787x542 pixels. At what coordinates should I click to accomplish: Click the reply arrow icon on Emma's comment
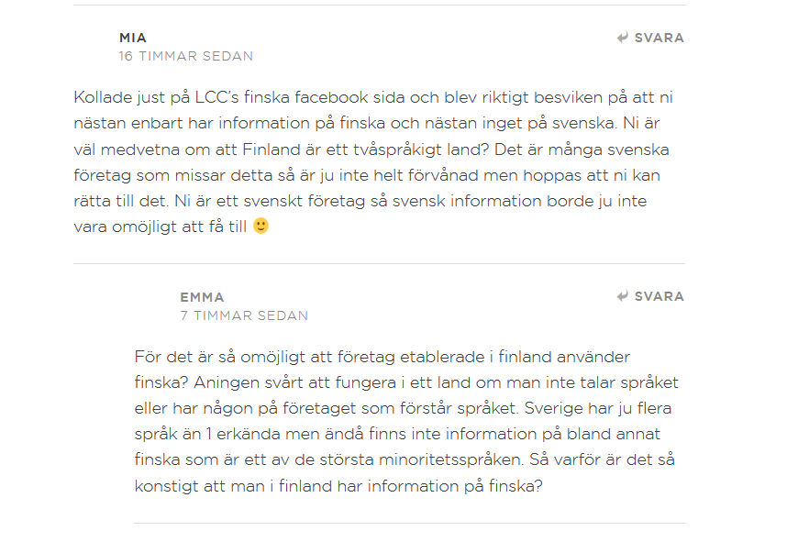point(623,296)
